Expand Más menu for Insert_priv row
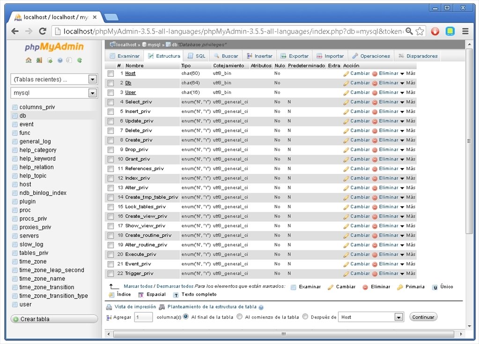 [408, 112]
